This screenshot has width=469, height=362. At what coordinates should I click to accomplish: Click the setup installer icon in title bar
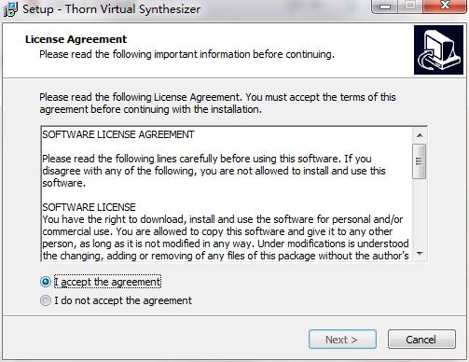(10, 9)
